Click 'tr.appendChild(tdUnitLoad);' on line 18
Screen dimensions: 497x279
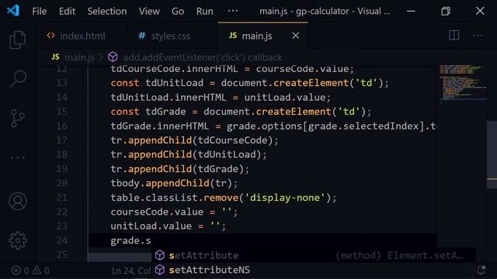coord(189,154)
